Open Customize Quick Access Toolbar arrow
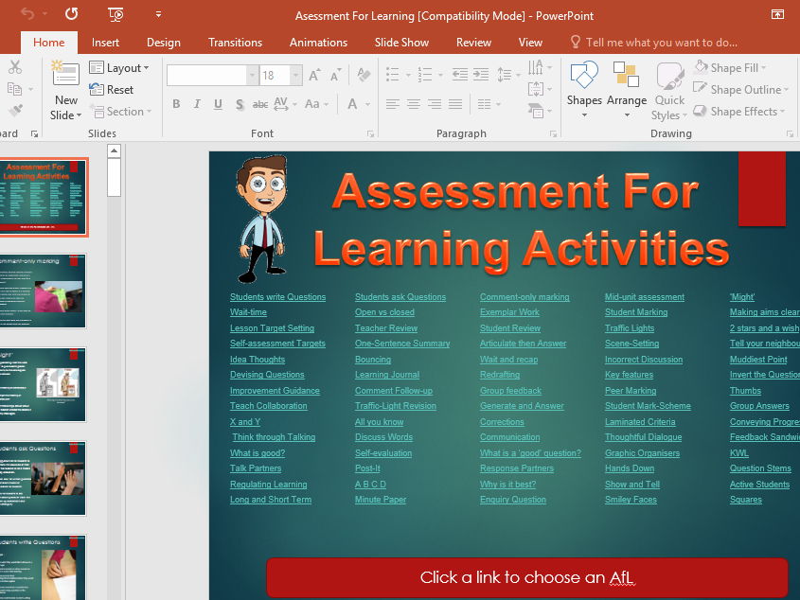Screen dimensions: 800x600 [x=159, y=14]
